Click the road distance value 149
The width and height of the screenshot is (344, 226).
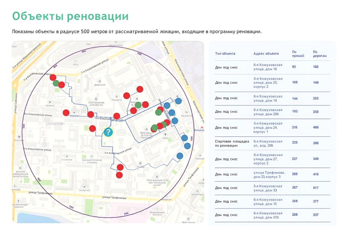[x=316, y=82]
